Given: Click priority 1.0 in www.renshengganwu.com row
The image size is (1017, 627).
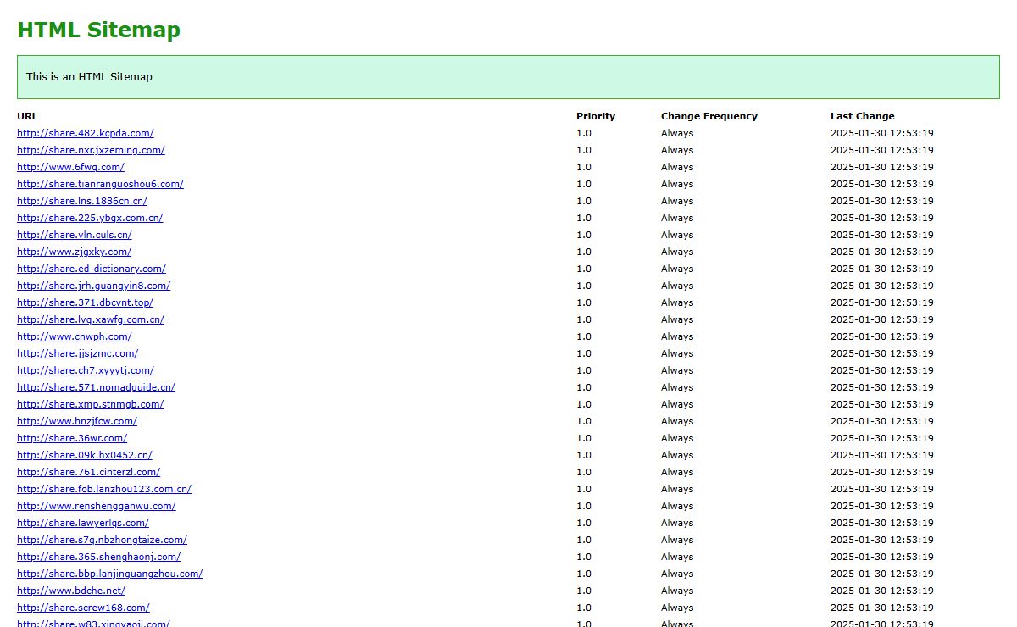Looking at the screenshot, I should pyautogui.click(x=584, y=506).
